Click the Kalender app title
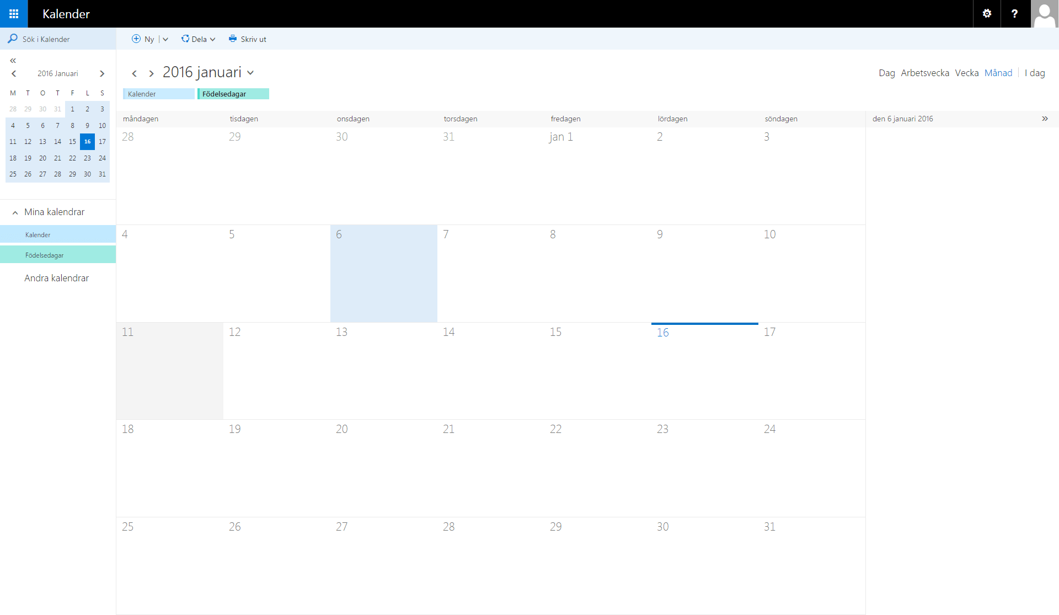 point(66,14)
